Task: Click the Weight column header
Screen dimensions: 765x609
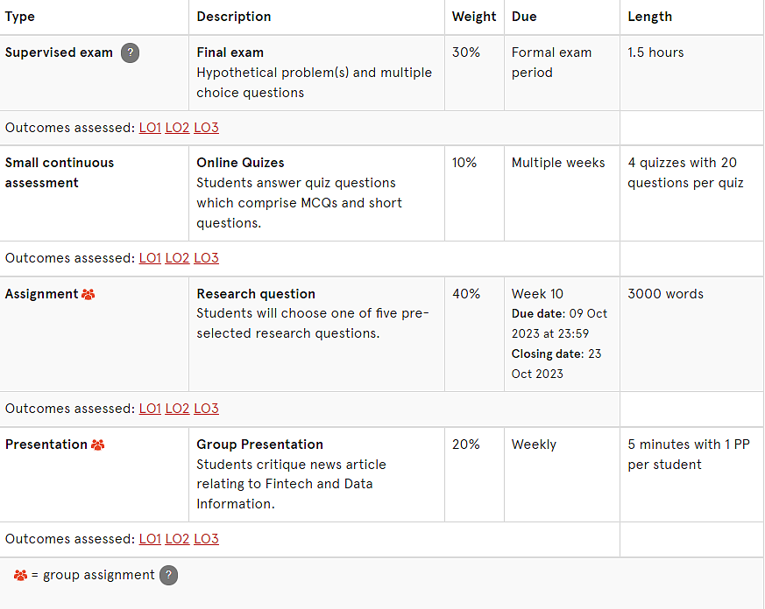Action: coord(474,17)
